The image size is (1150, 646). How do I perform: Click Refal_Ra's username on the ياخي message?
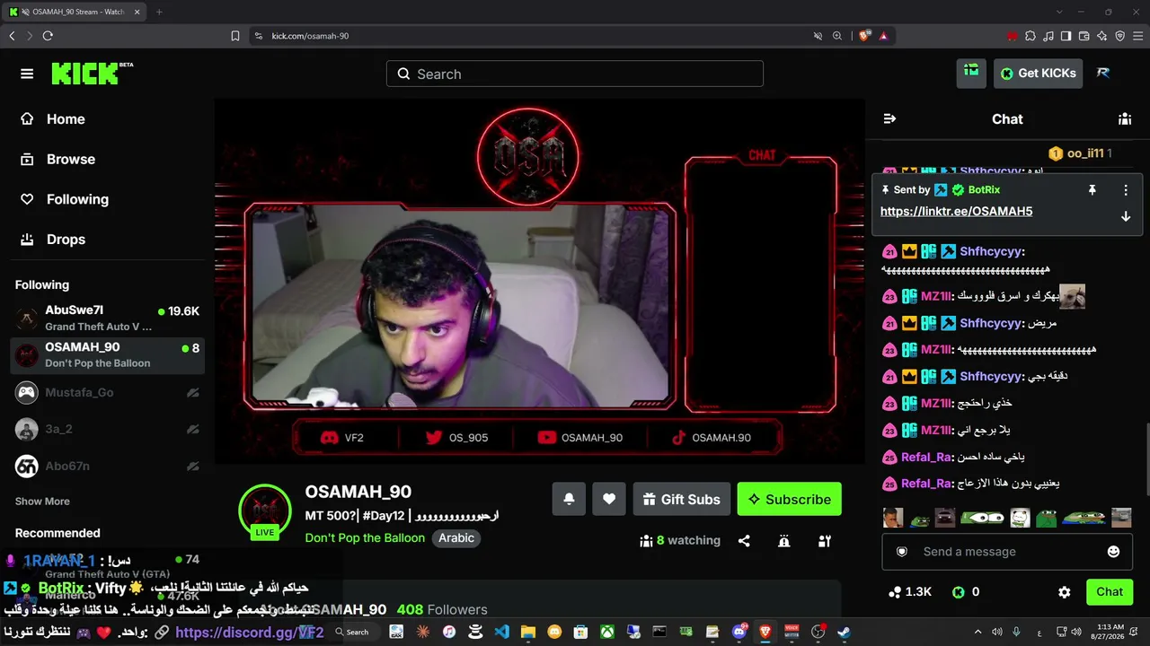[926, 458]
